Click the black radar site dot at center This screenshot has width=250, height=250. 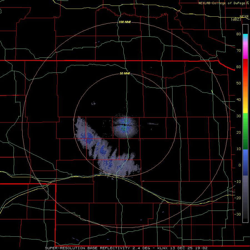pyautogui.click(x=125, y=125)
